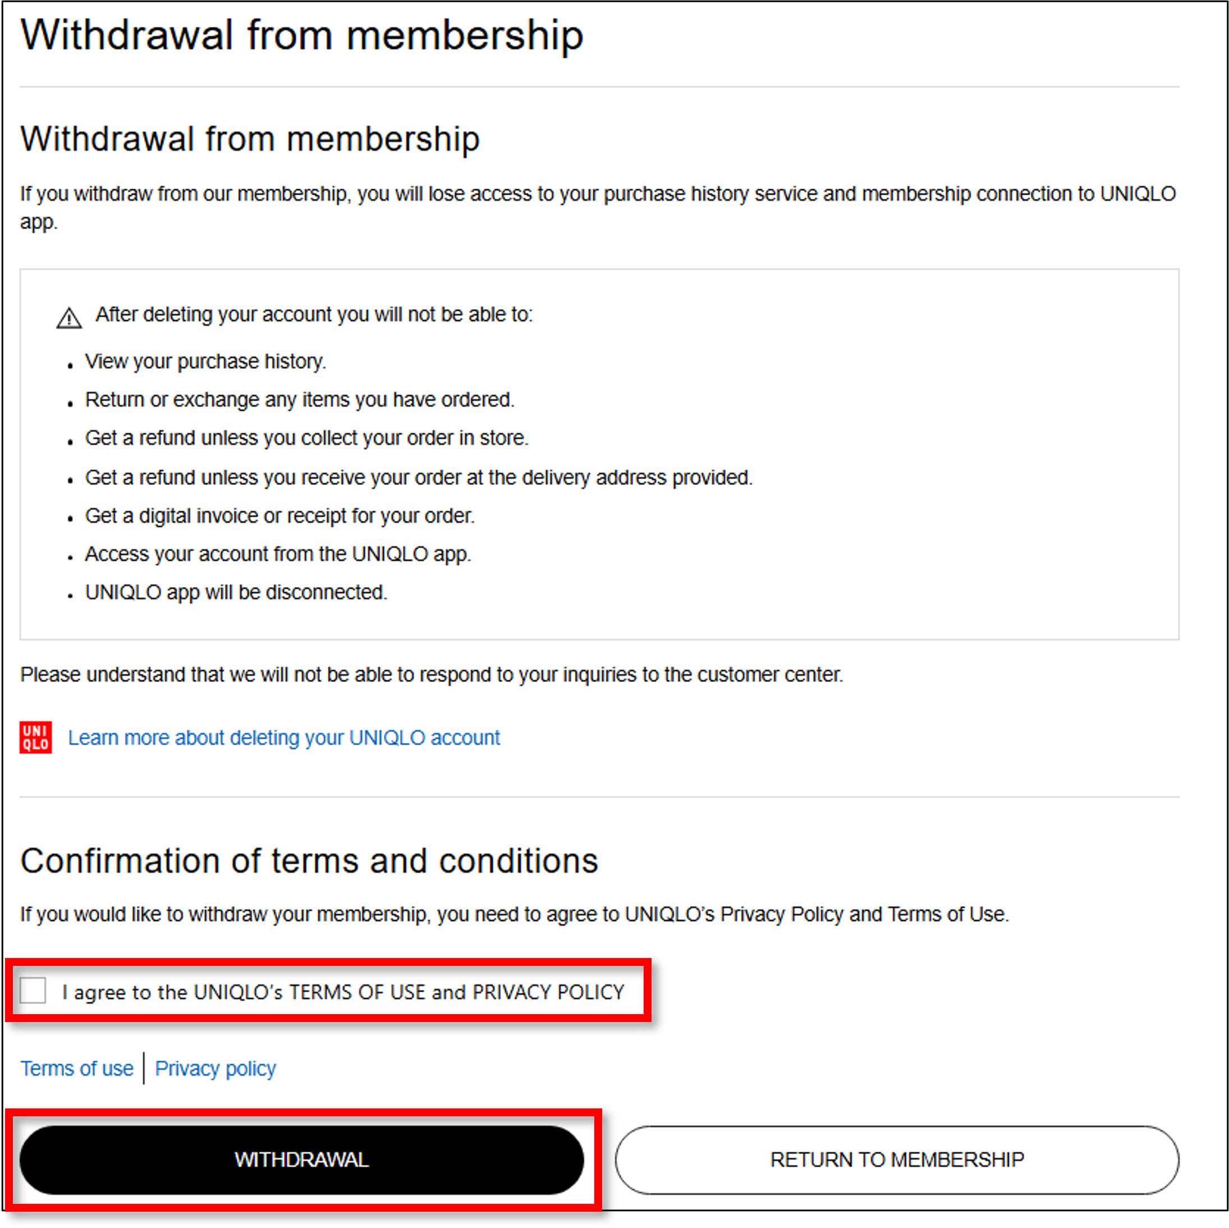Click the 'If you would like to withdraw' paragraph

[514, 914]
